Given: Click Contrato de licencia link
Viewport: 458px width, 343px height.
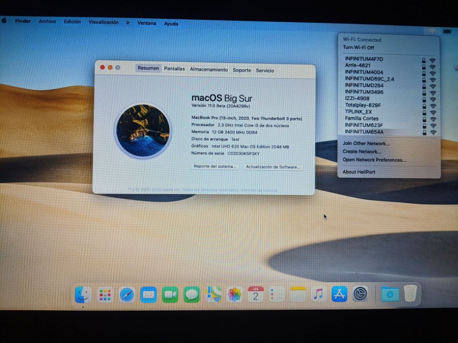Looking at the screenshot, I should point(259,190).
